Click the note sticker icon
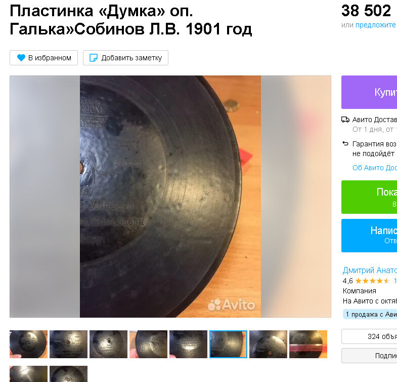 pyautogui.click(x=94, y=58)
